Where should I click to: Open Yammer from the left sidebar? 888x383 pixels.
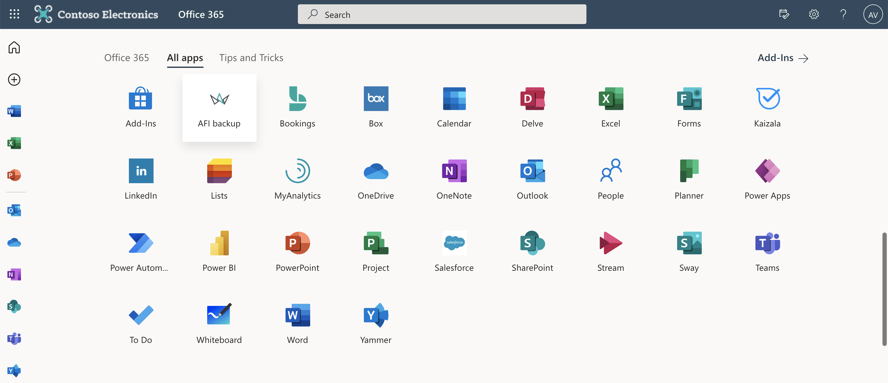tap(14, 371)
